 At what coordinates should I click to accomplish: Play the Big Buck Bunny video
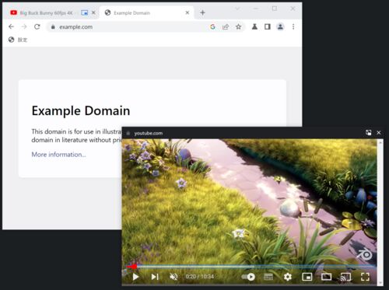coord(135,277)
